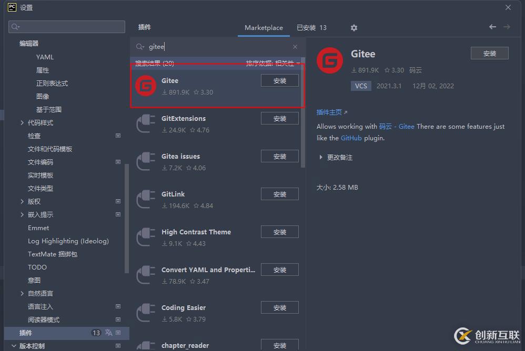
Task: Click the plugin search field with gitee
Action: click(x=217, y=47)
